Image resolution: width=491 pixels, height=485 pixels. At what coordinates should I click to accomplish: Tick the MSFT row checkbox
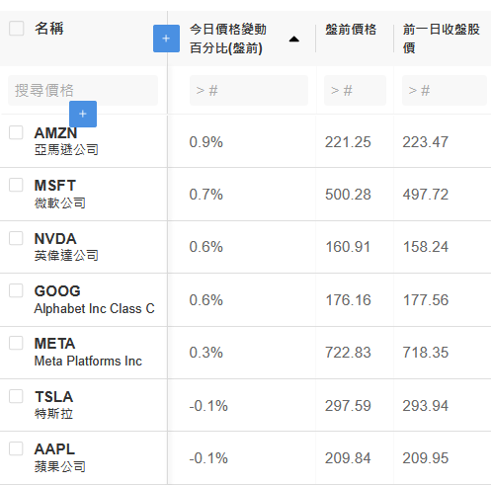[x=16, y=185]
